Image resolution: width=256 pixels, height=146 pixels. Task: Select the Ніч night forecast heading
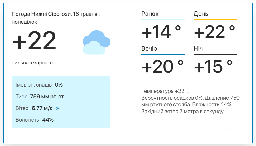[198, 48]
